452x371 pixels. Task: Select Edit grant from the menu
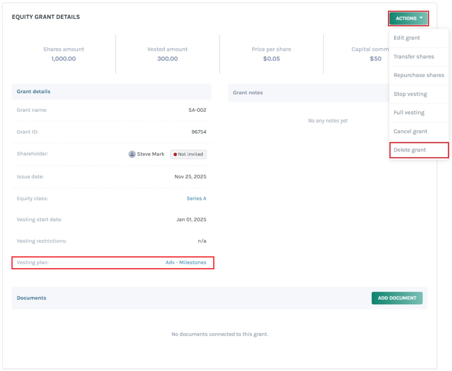(407, 38)
